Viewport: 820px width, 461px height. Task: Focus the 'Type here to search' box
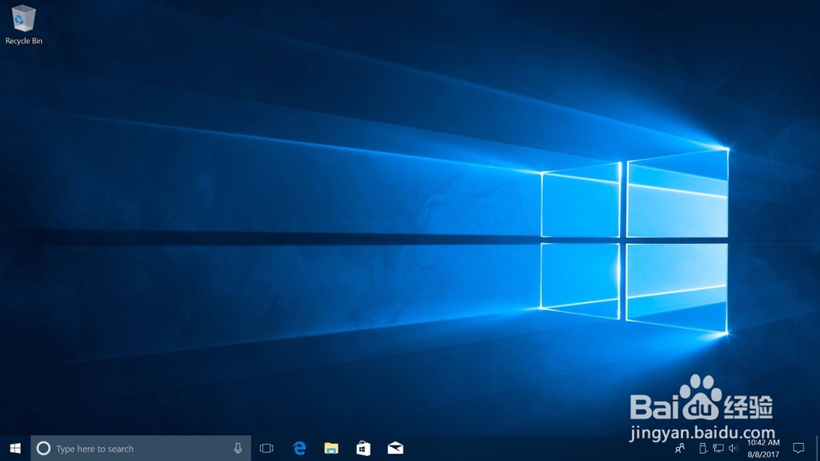coord(141,449)
